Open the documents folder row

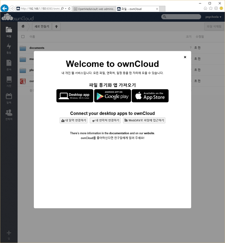121,48
